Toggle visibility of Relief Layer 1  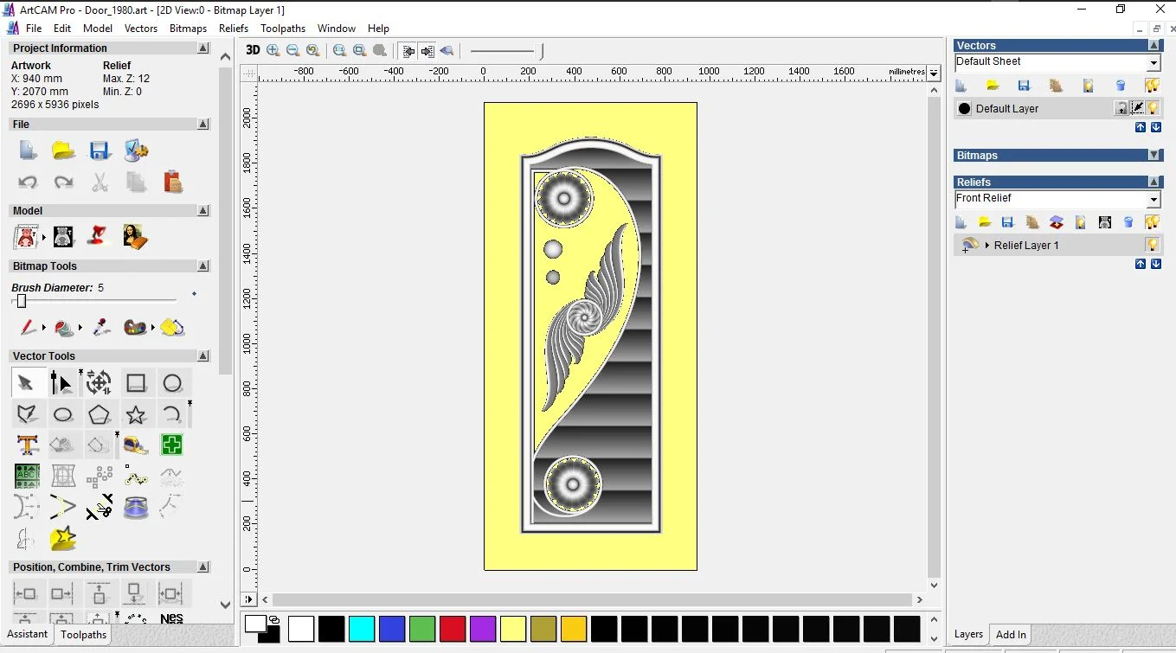tap(1152, 245)
